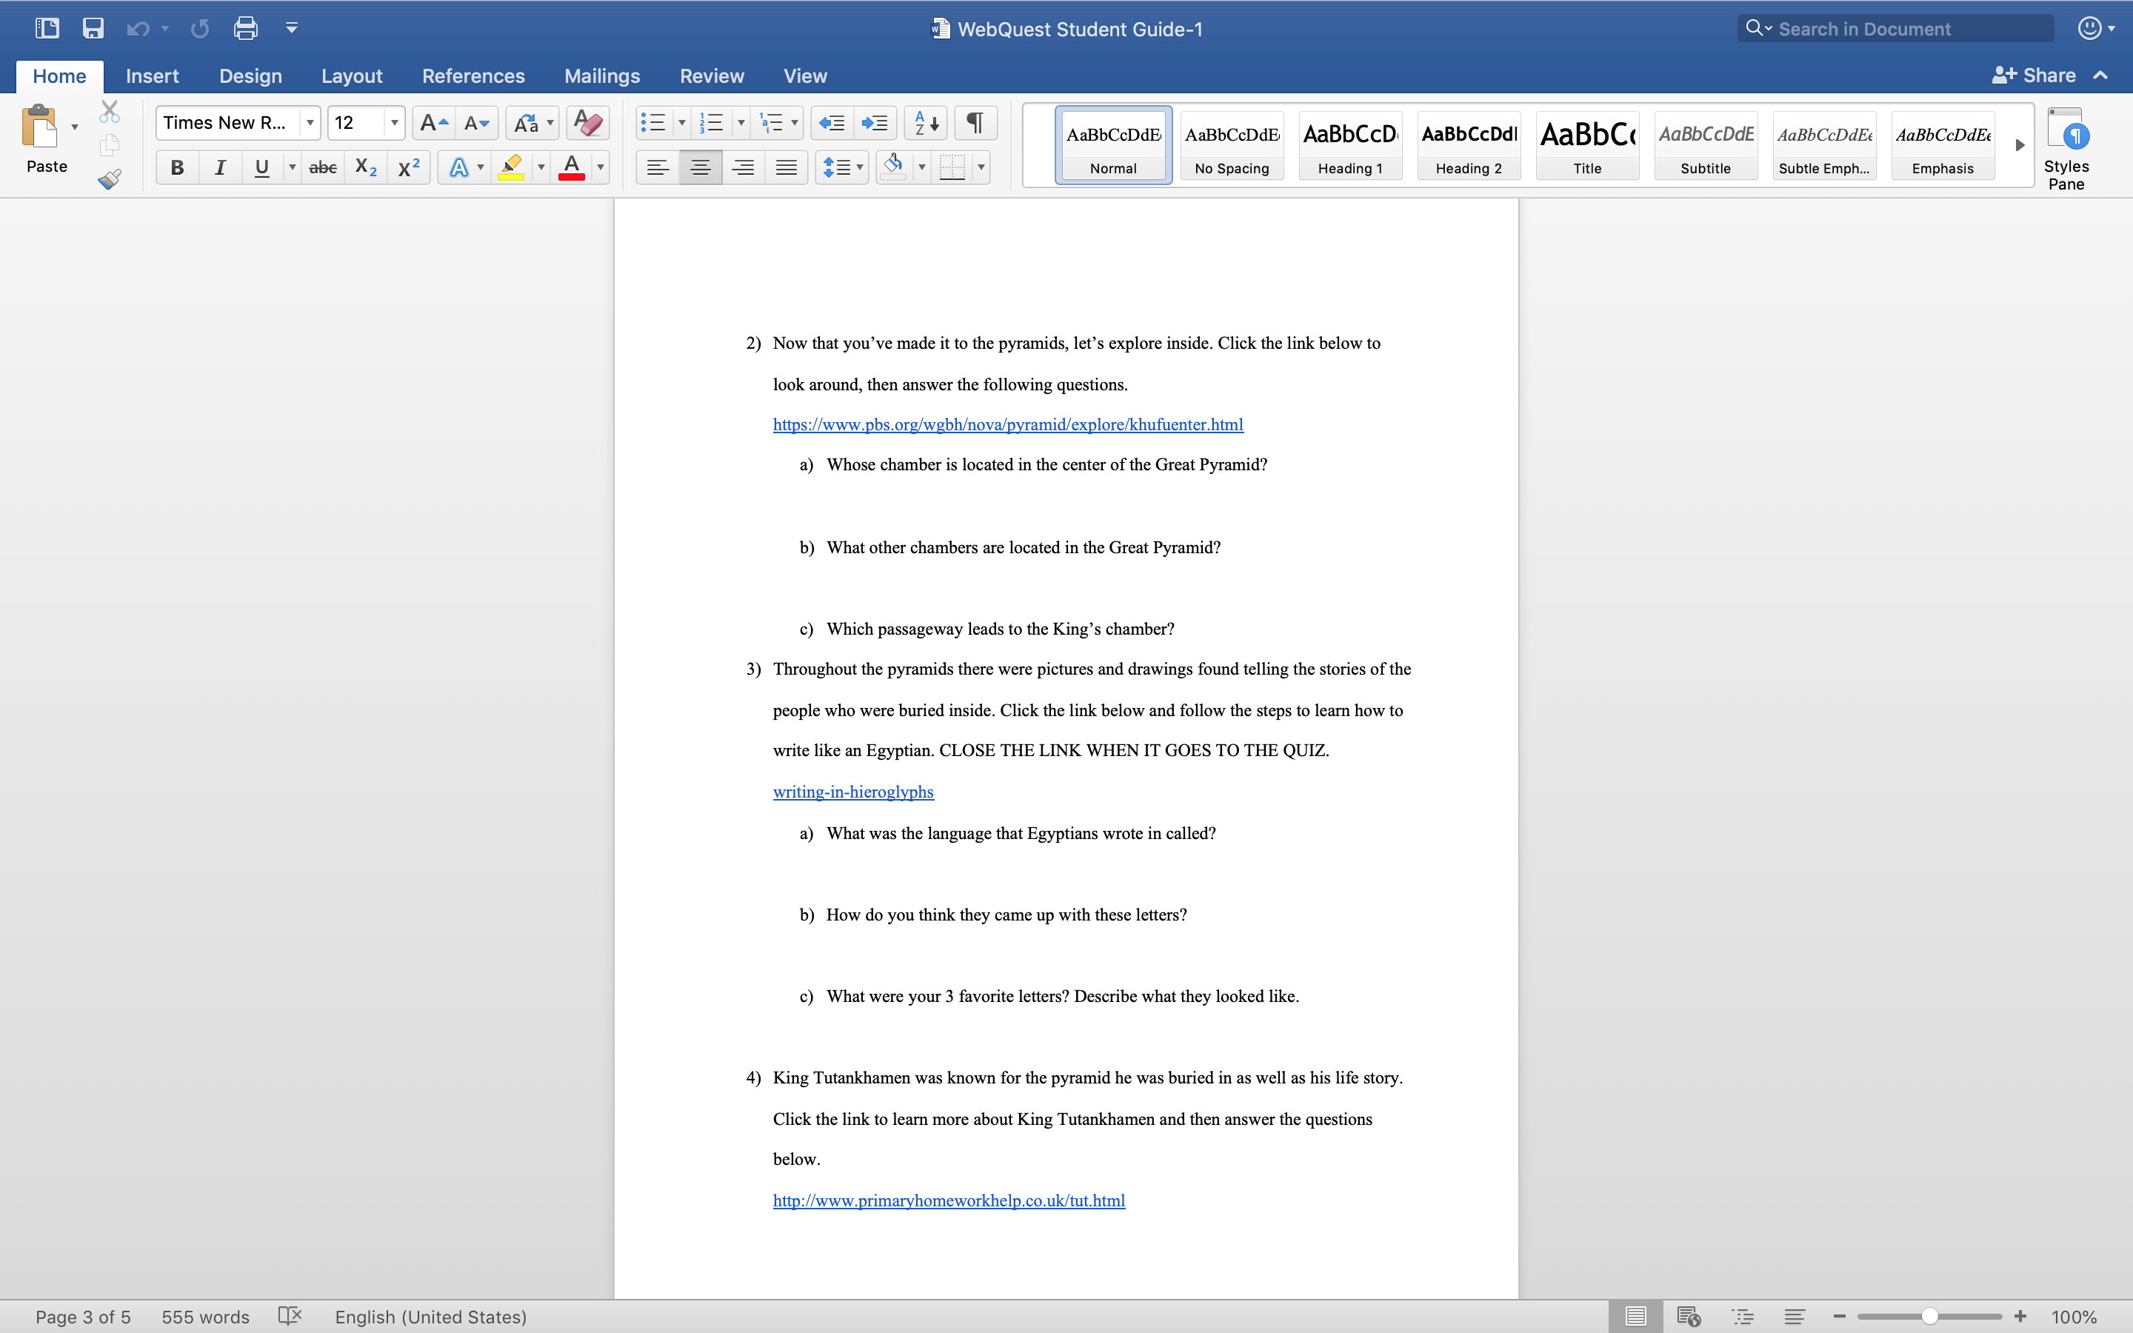
Task: Click the Bulleted List icon
Action: click(653, 122)
